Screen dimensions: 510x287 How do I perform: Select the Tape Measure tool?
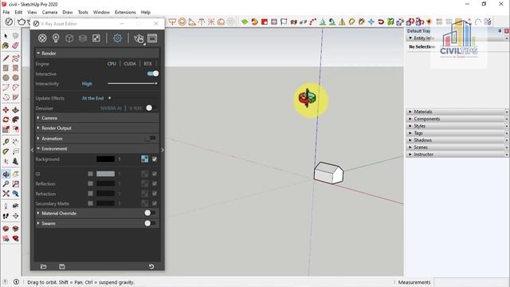click(6, 142)
